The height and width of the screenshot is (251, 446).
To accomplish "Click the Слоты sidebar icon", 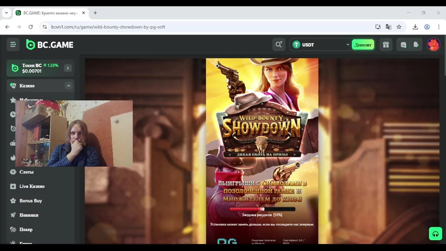I will point(13,172).
